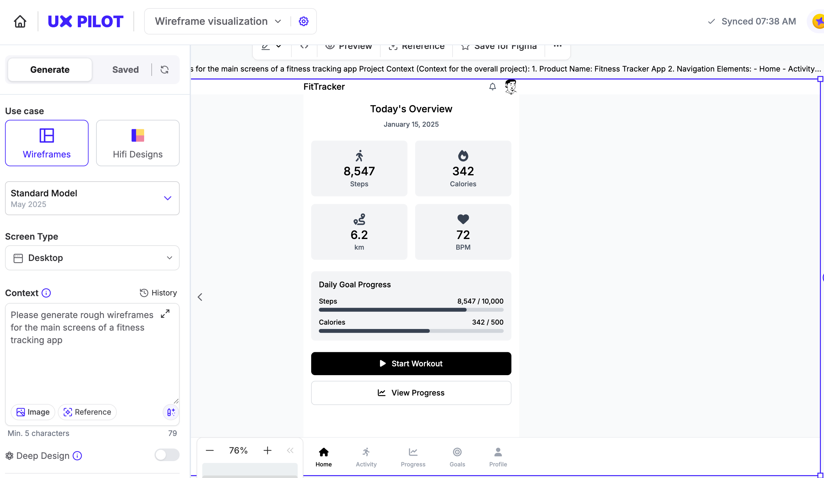Click the home icon in header

20,22
